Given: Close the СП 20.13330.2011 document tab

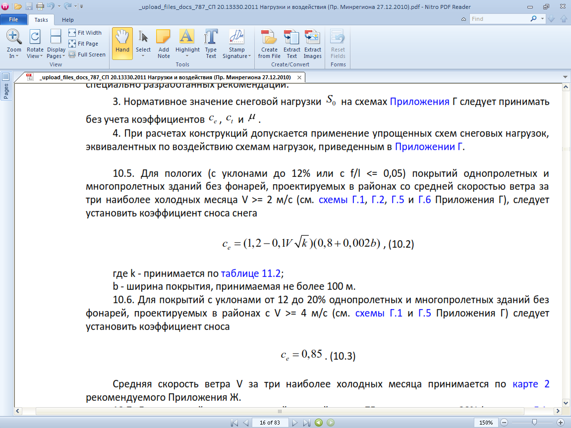Looking at the screenshot, I should pos(299,77).
